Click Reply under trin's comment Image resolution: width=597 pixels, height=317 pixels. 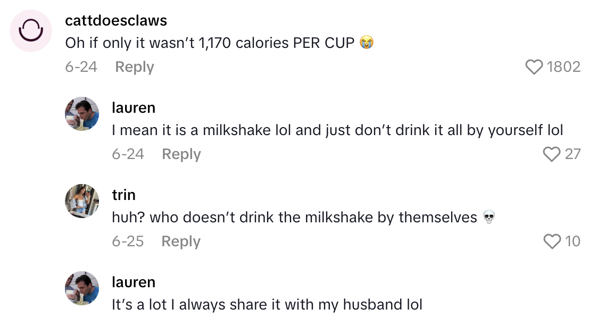click(x=181, y=241)
